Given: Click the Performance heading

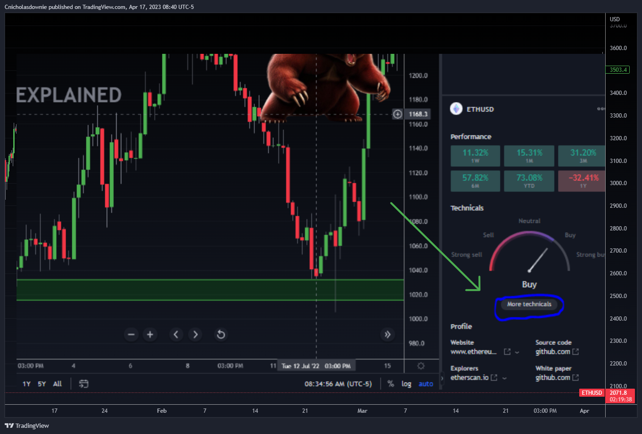Looking at the screenshot, I should 471,136.
